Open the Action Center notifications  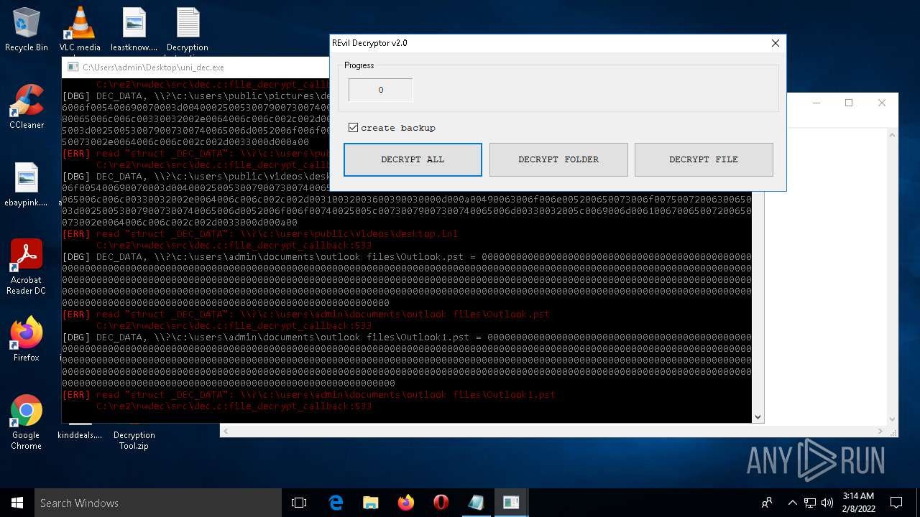[x=896, y=503]
